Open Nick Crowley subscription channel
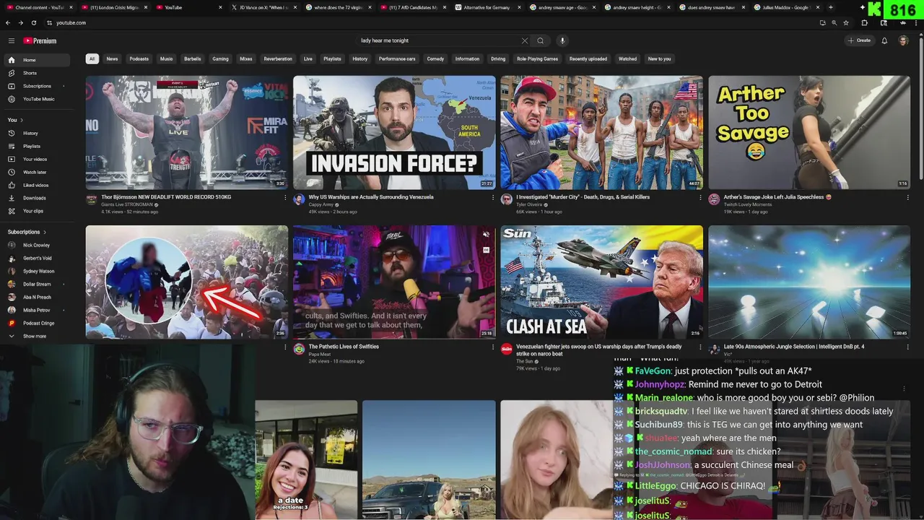The width and height of the screenshot is (924, 520). pos(38,245)
